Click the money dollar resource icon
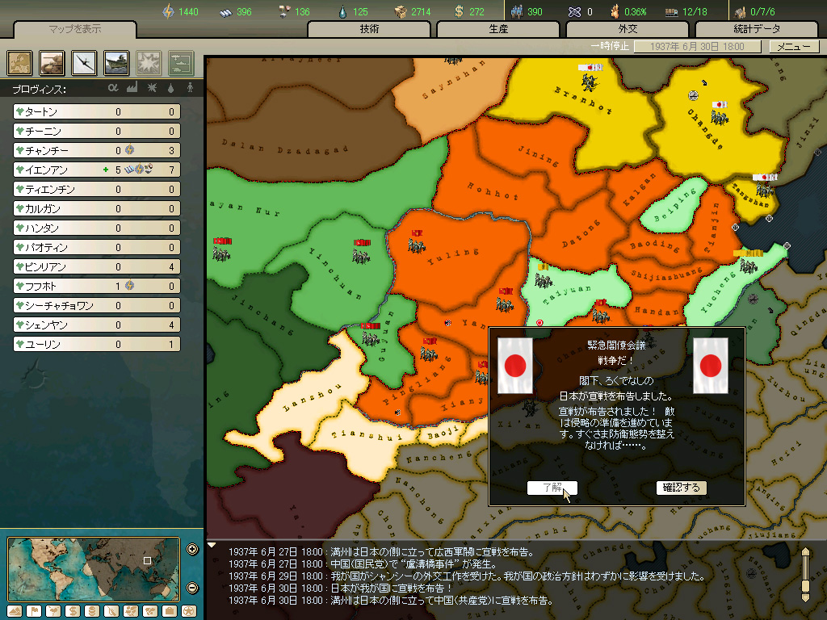827x620 pixels. (459, 11)
